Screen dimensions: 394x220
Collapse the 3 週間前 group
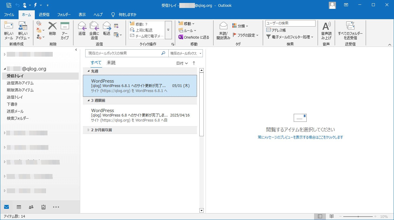point(88,101)
